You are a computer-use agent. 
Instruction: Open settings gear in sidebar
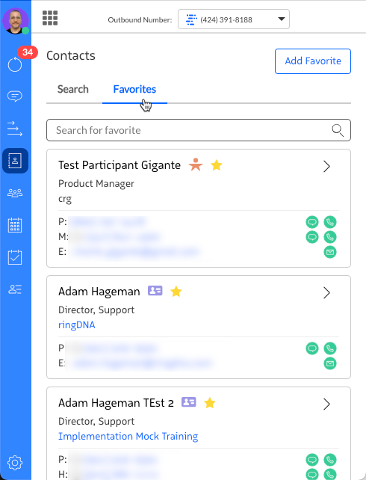[x=15, y=463]
